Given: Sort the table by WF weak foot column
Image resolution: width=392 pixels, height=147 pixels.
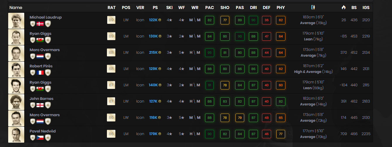Looking at the screenshot, I should pyautogui.click(x=181, y=8).
